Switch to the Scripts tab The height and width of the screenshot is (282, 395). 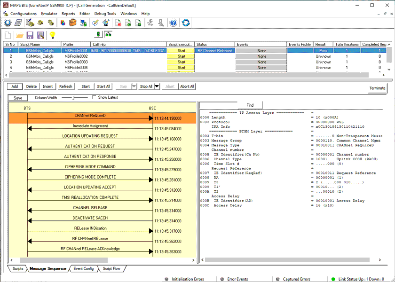click(18, 269)
